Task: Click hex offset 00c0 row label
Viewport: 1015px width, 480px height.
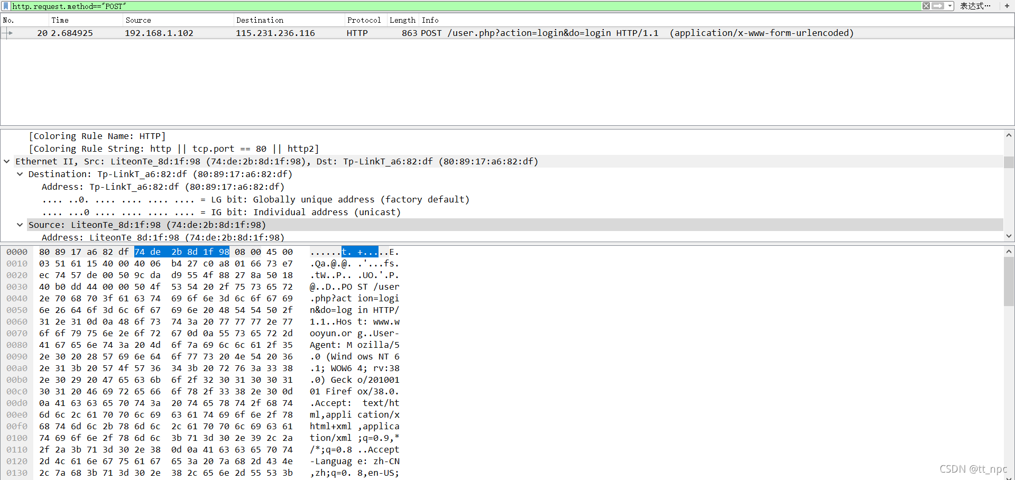Action: coord(17,392)
